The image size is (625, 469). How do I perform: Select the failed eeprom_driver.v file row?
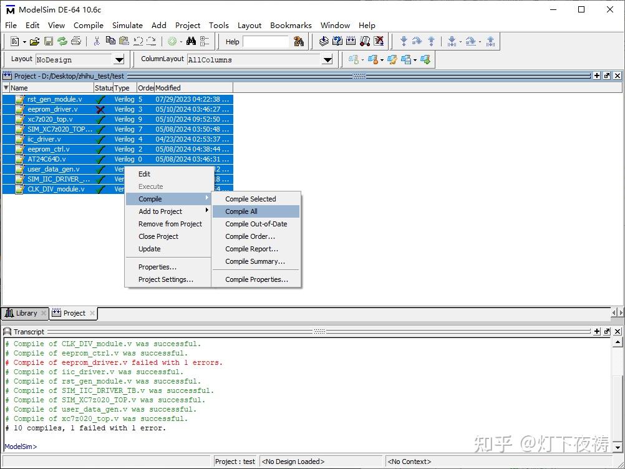pos(53,109)
